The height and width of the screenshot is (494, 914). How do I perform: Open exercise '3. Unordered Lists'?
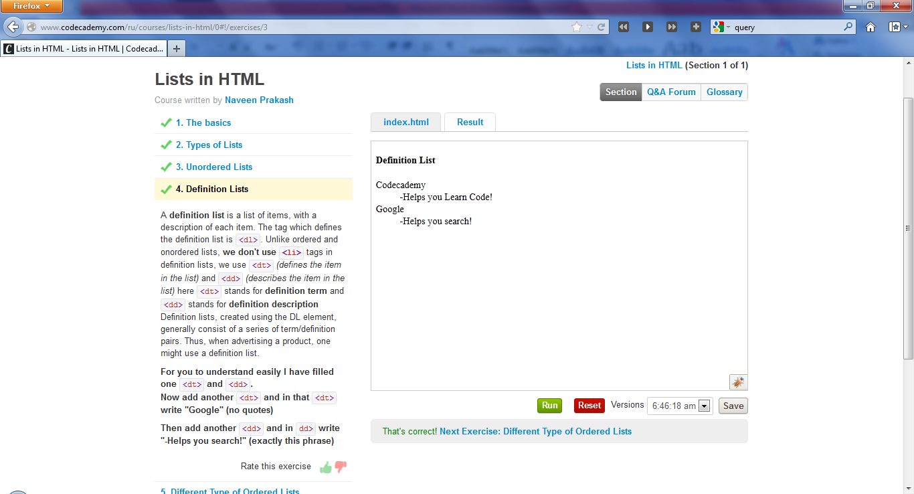[214, 167]
